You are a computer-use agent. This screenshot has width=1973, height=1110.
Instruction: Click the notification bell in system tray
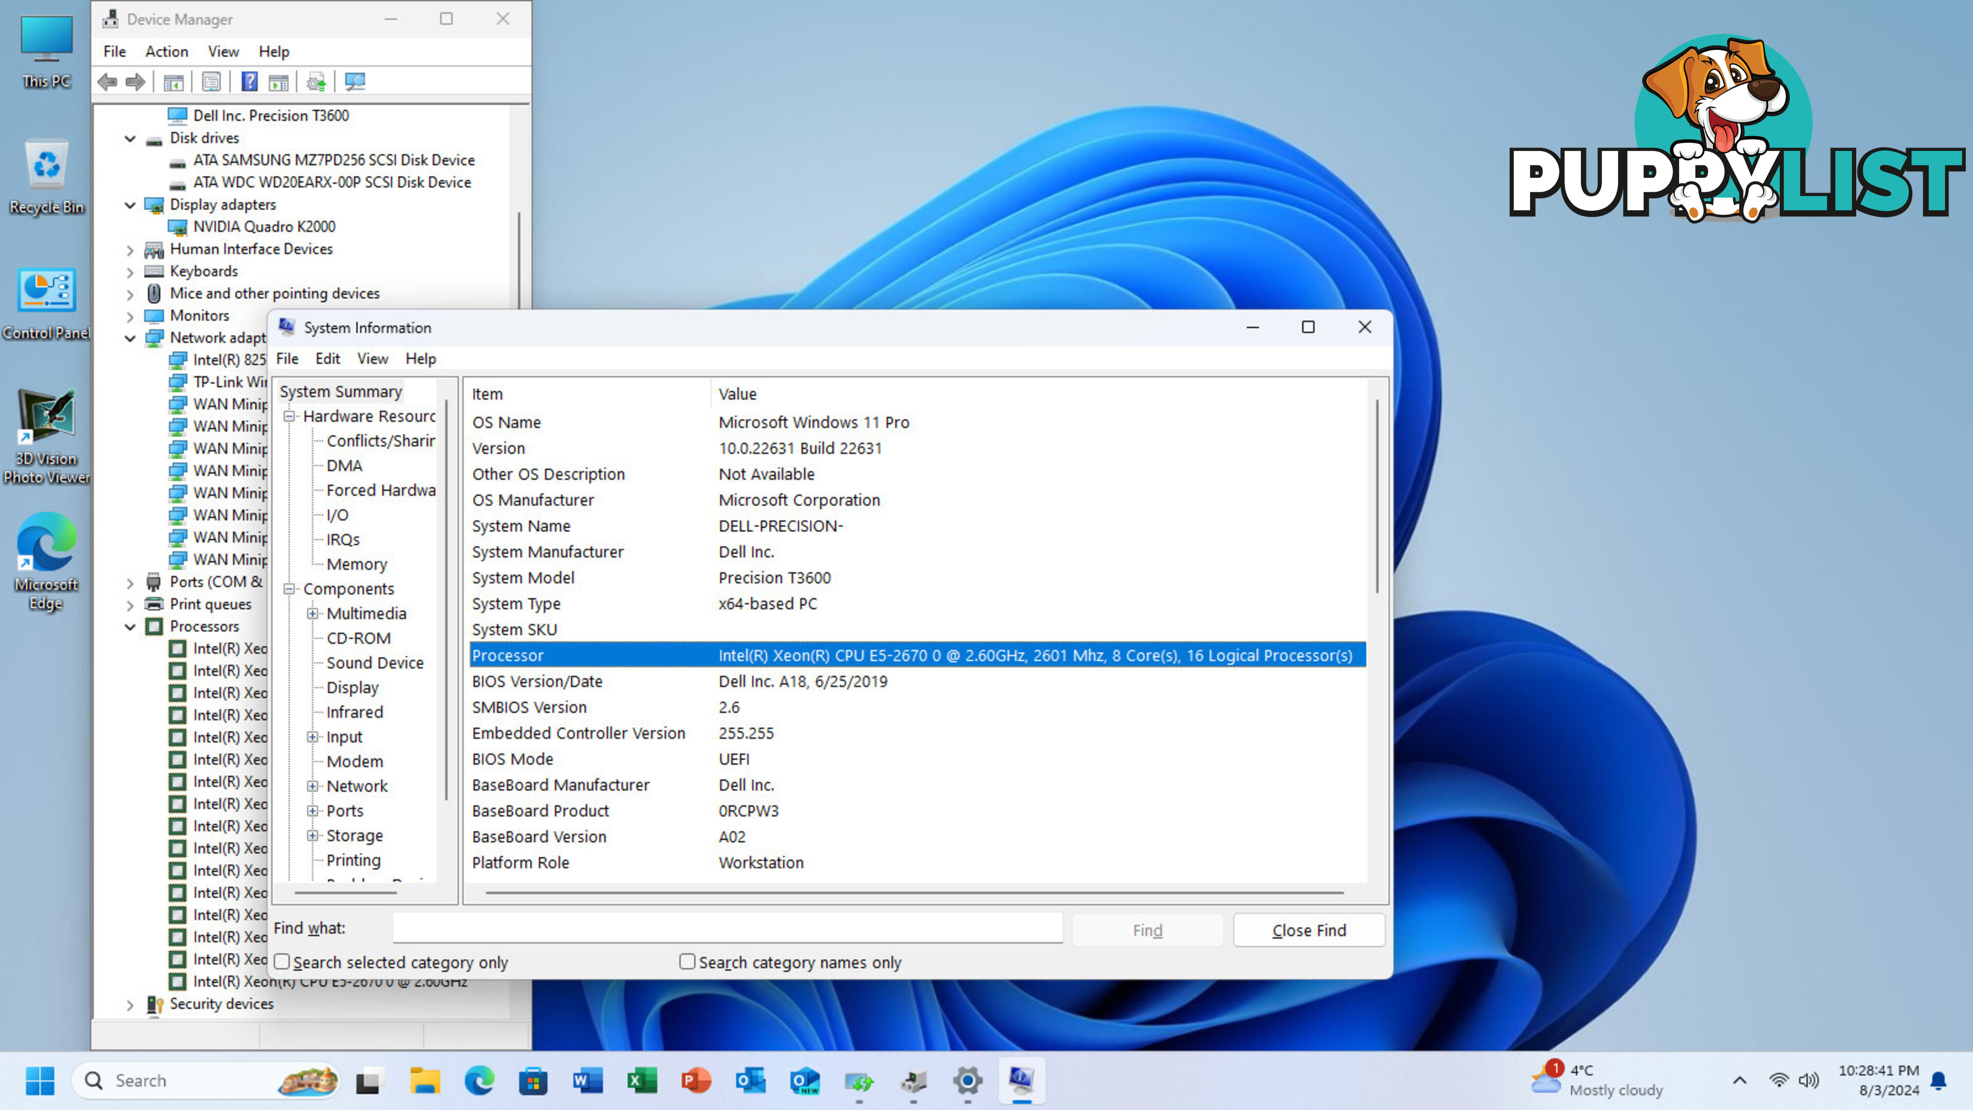pyautogui.click(x=1939, y=1080)
